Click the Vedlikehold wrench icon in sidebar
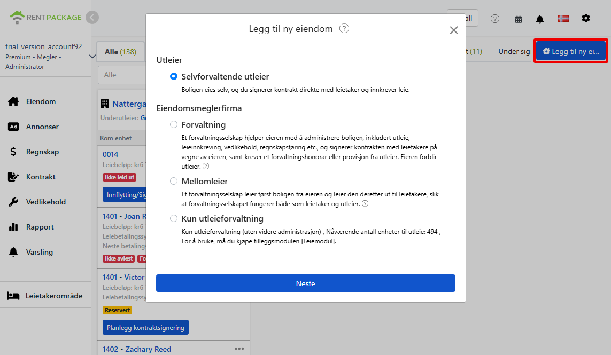611x355 pixels. point(13,202)
